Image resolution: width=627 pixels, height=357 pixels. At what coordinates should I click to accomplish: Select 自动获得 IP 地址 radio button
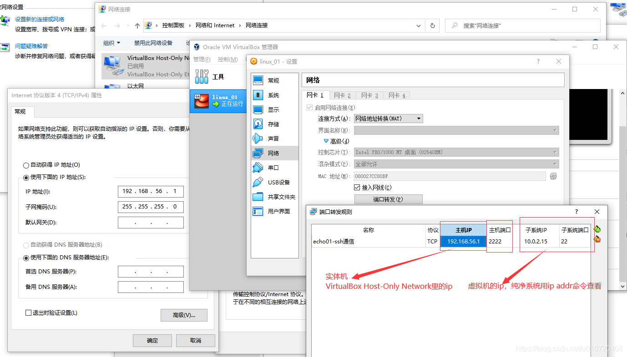(26, 165)
